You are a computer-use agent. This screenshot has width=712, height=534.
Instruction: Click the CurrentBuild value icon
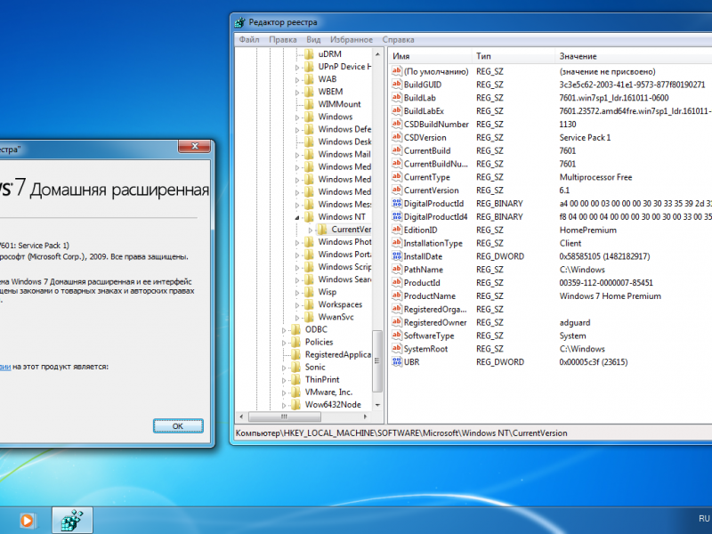tap(397, 150)
